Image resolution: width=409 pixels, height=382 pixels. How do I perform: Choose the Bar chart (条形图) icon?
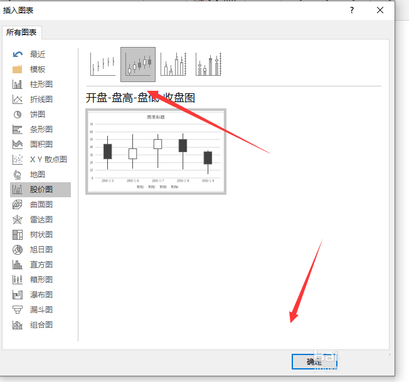click(18, 130)
